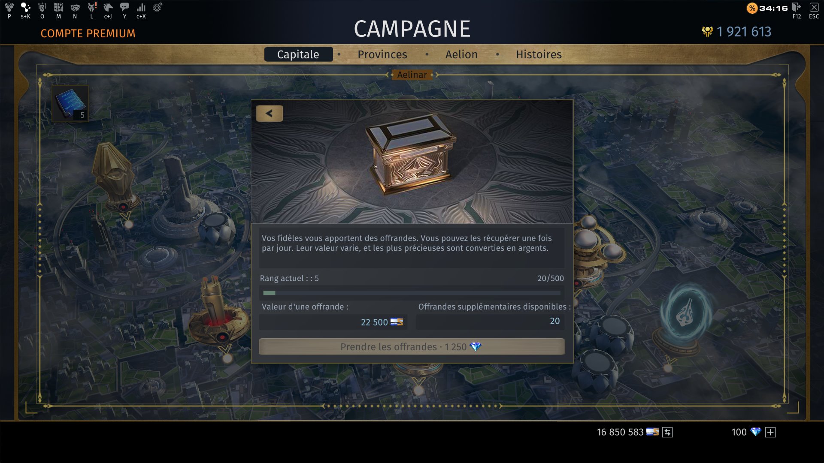Switch to the Provinces tab
Viewport: 824px width, 463px height.
coord(382,54)
